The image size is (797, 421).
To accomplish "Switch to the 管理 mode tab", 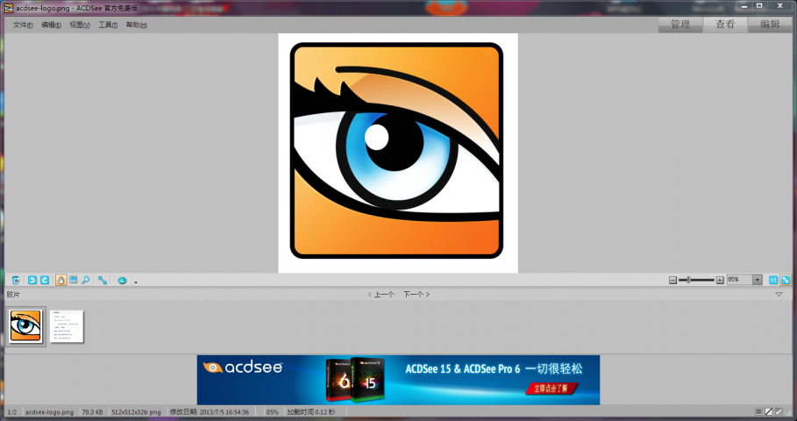I will (680, 25).
